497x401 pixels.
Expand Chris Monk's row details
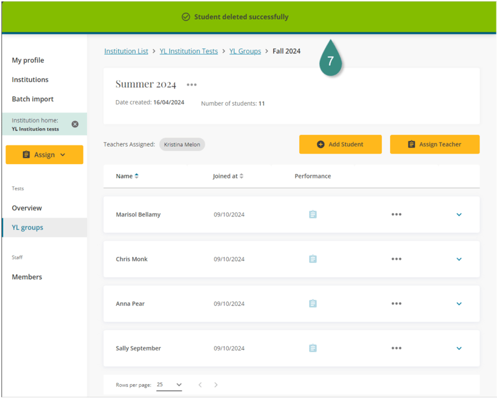[x=459, y=259]
